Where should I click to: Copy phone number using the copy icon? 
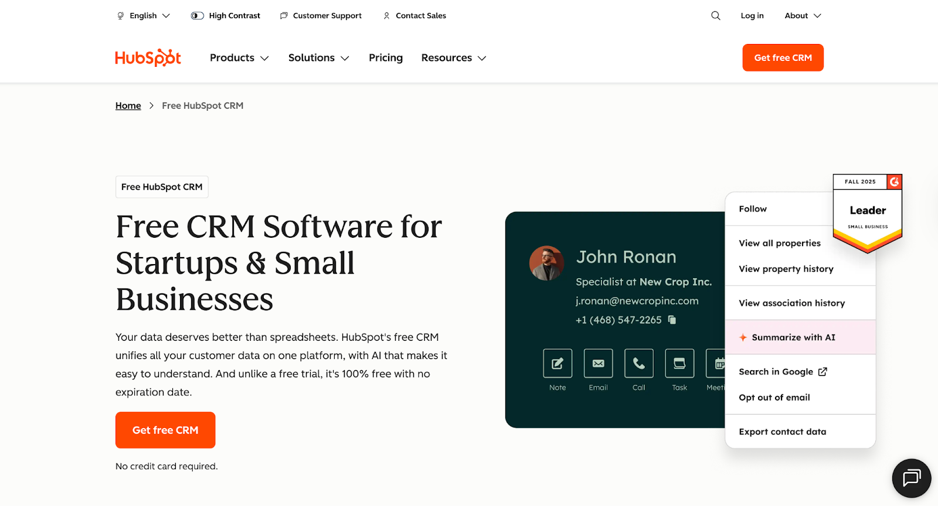point(672,320)
